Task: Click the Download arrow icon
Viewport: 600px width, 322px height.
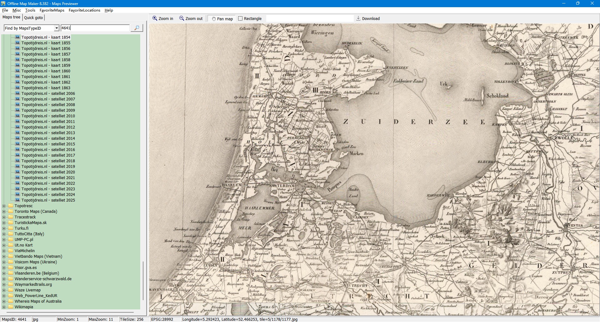Action: pyautogui.click(x=358, y=18)
